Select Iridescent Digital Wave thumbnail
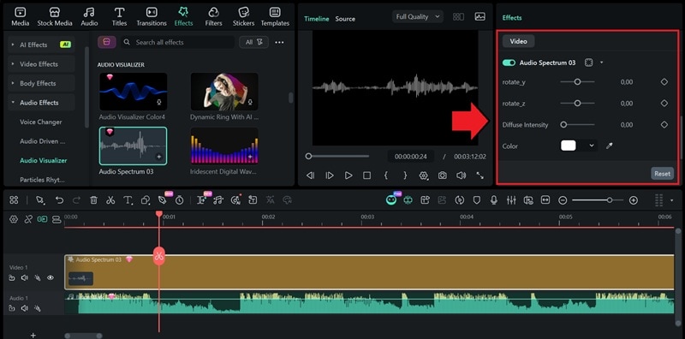 pyautogui.click(x=224, y=146)
